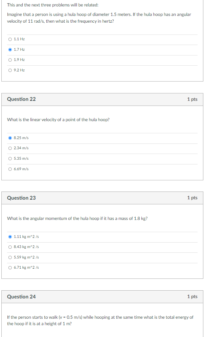Choose 8.25 m/s for linear velocity
Screen dimensions: 204x337
[x=10, y=138]
